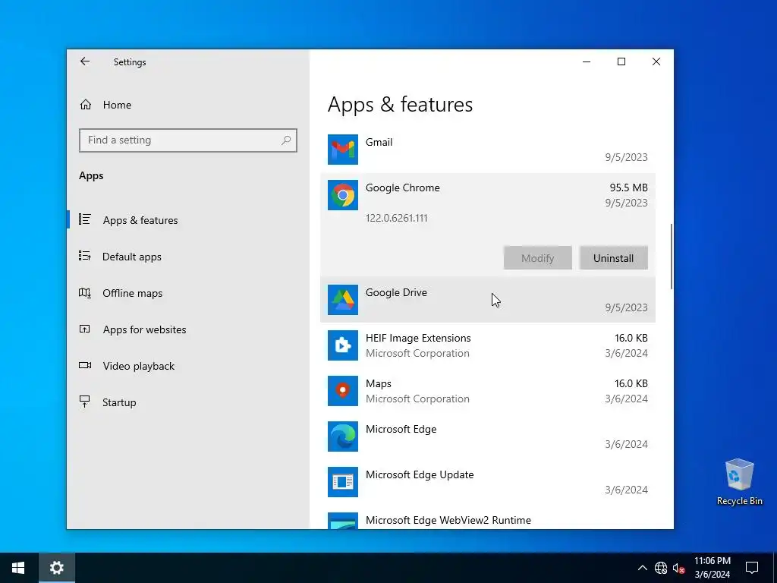The height and width of the screenshot is (583, 777).
Task: Click Gmail's 9/5/2023 install date
Action: click(626, 157)
